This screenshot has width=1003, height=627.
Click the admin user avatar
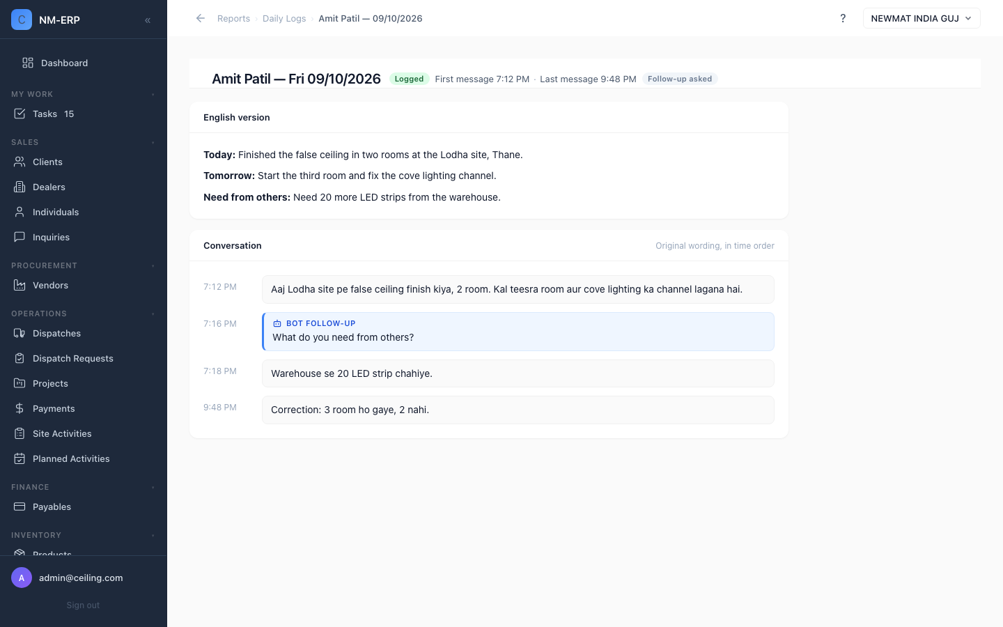click(x=22, y=578)
